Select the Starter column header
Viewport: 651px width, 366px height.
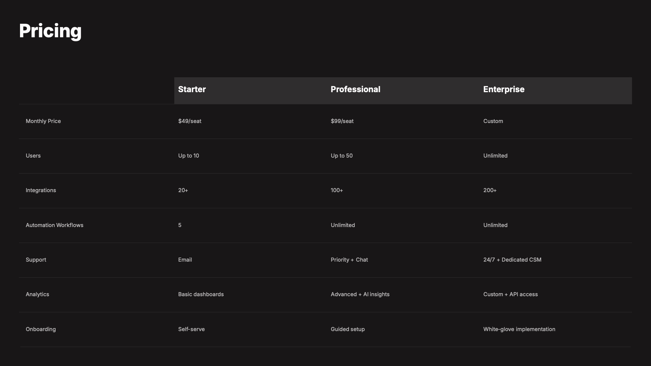[x=192, y=89]
